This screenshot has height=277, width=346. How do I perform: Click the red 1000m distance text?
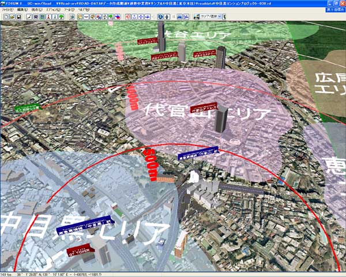click(x=132, y=98)
